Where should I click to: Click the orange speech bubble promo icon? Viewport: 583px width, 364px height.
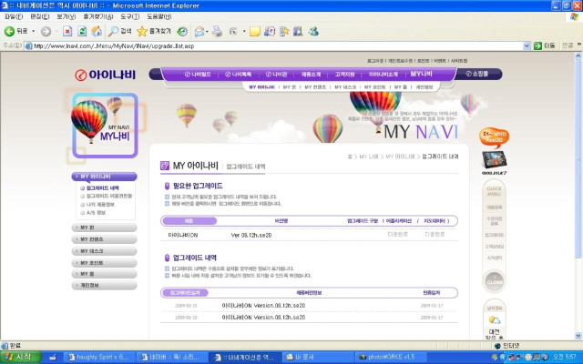494,137
